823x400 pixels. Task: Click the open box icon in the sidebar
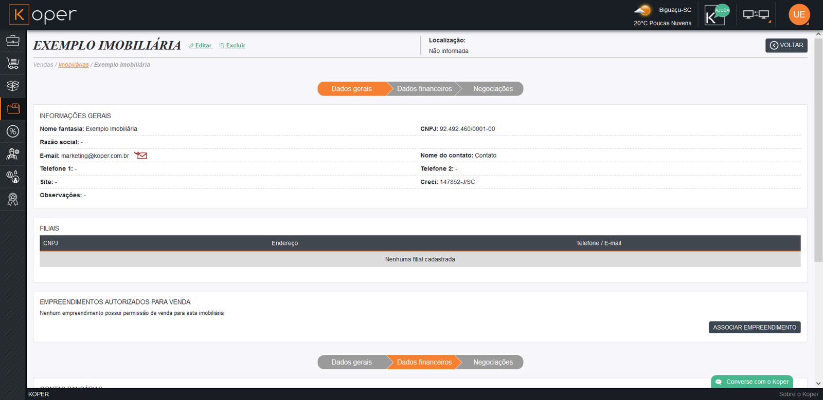click(13, 86)
